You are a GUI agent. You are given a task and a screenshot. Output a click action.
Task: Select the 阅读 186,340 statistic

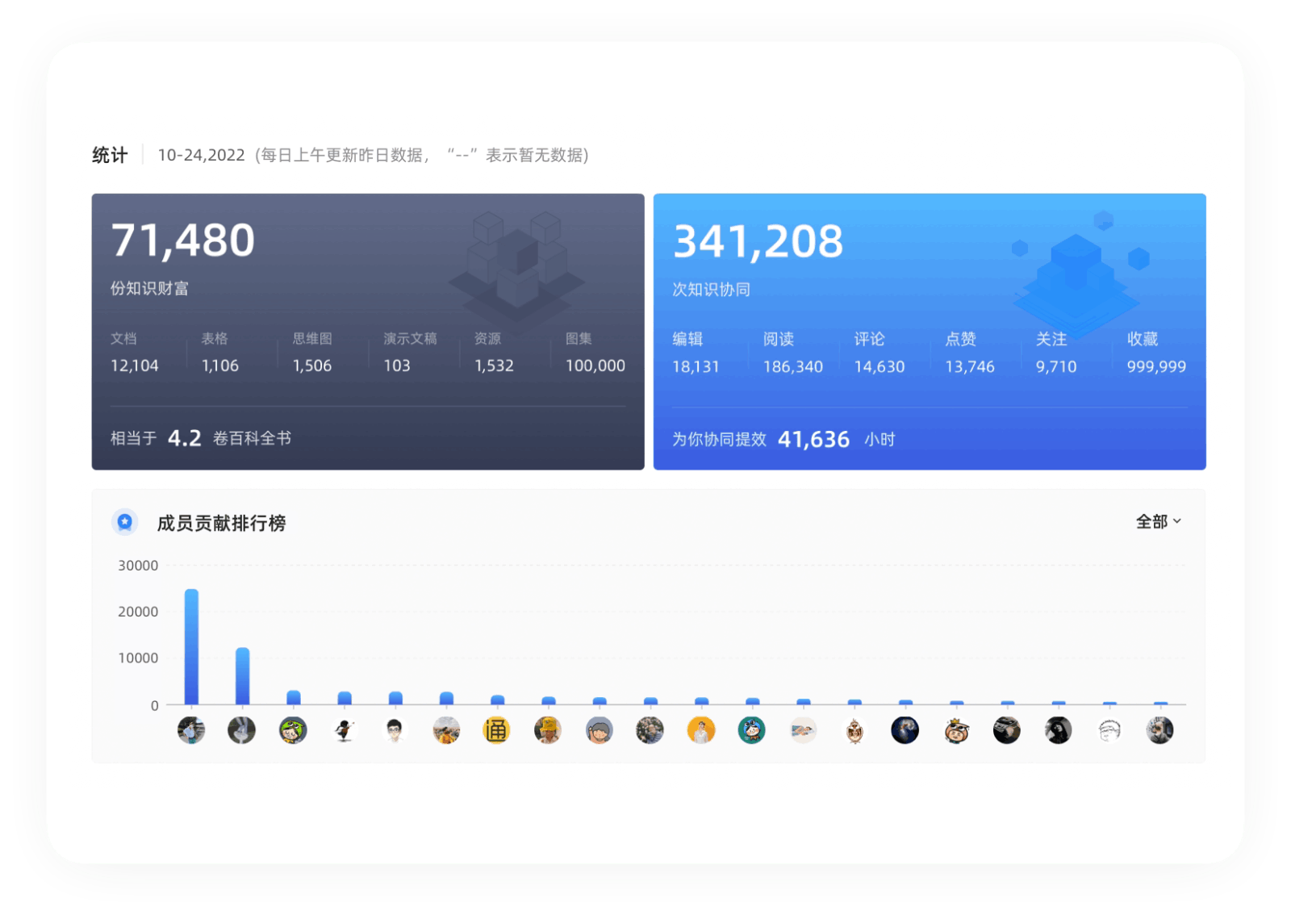click(x=793, y=353)
